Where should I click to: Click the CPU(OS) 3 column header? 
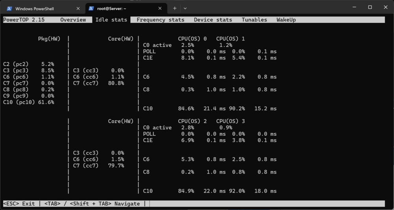coord(230,121)
